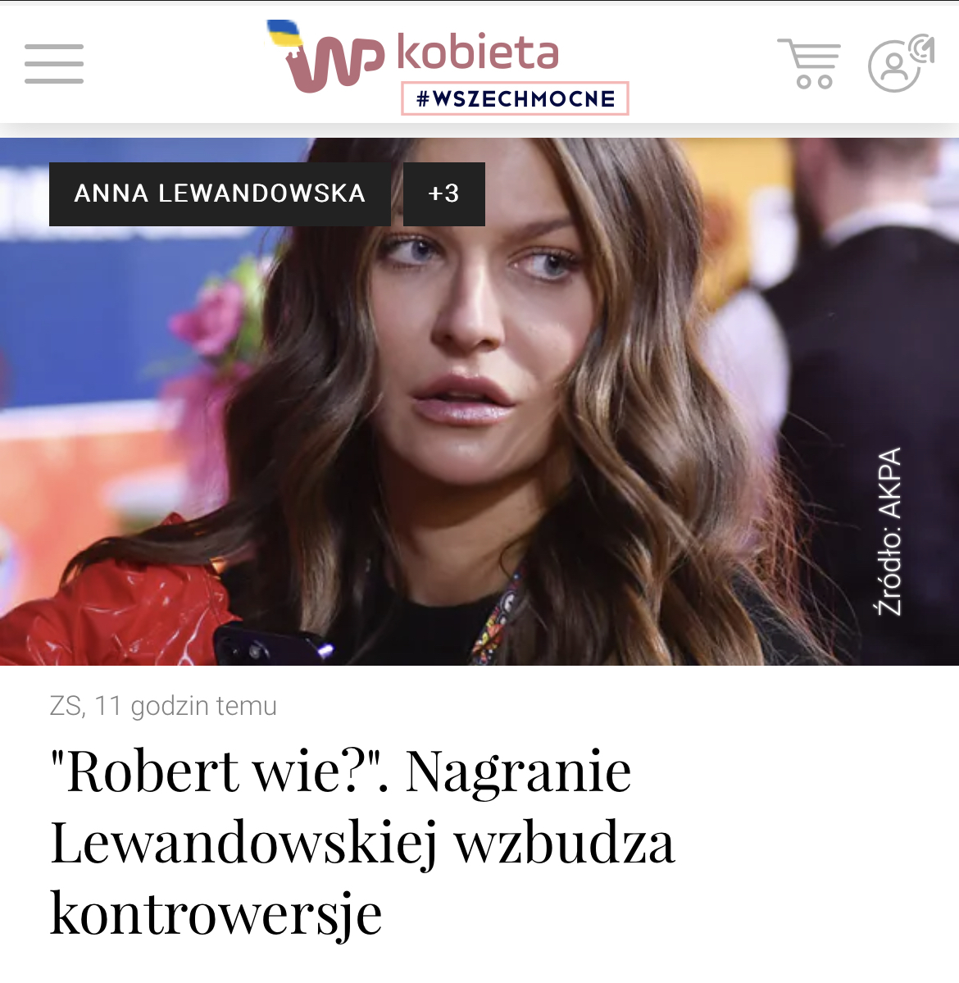Open the #WSZECHMOCNE campaign badge
Viewport: 959px width, 983px height.
[x=515, y=98]
